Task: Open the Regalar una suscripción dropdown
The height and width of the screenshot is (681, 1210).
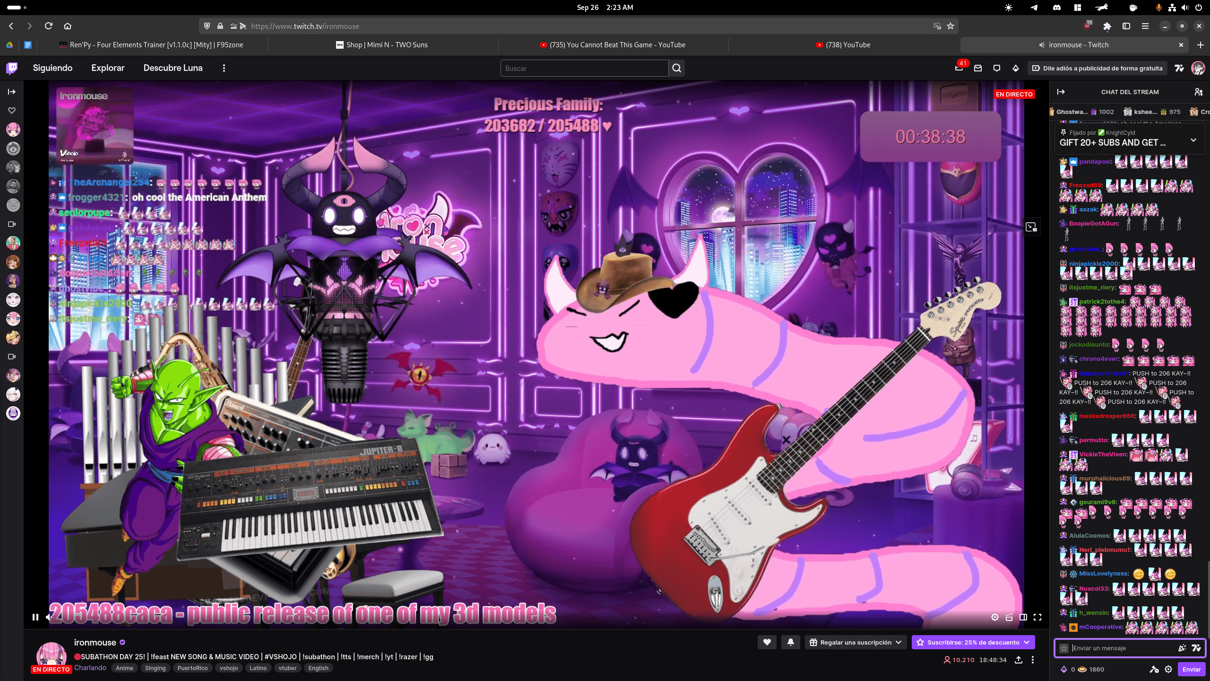Action: (856, 642)
